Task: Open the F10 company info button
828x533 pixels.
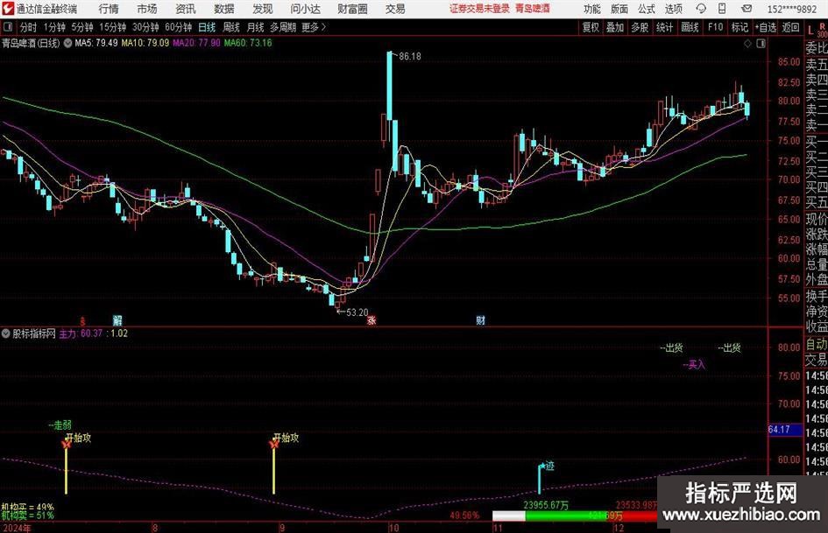Action: [x=715, y=27]
